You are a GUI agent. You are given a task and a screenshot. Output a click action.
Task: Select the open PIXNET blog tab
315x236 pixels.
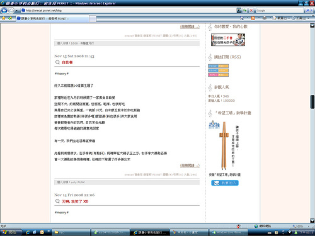point(52,19)
